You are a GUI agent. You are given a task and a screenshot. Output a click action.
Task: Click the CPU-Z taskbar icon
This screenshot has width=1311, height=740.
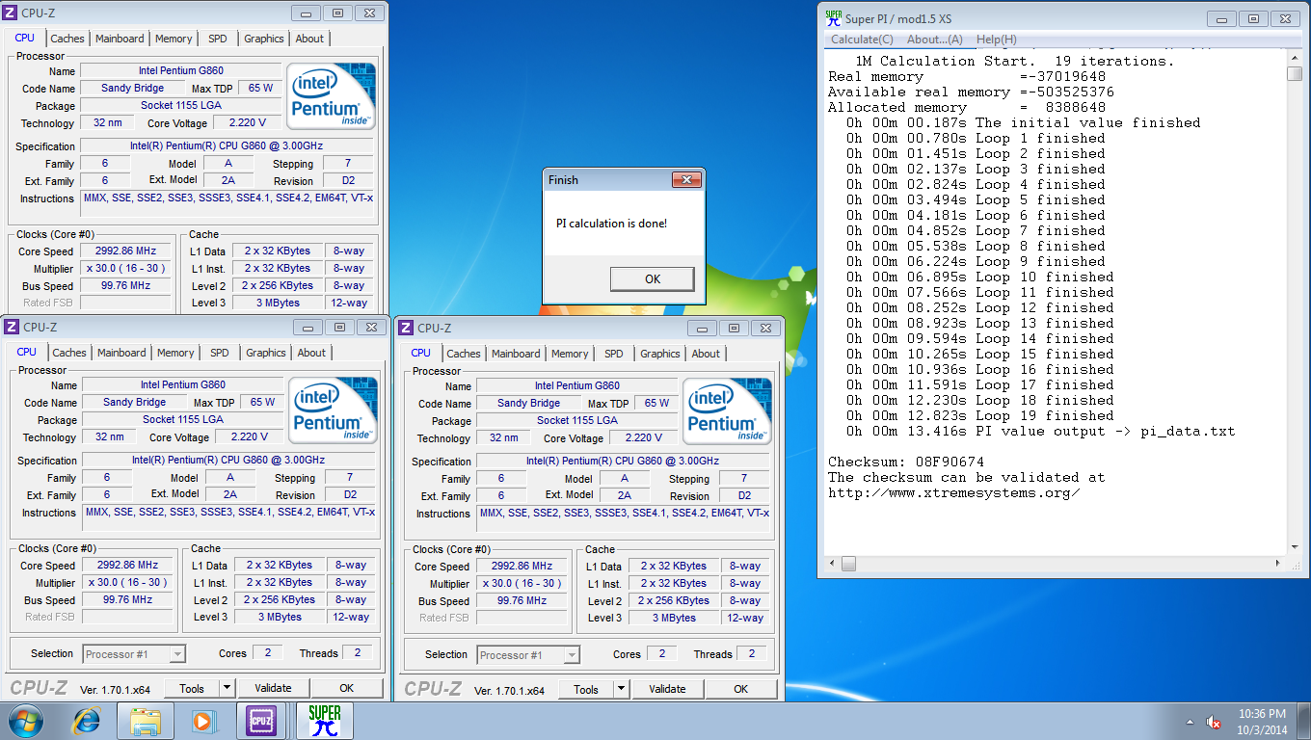pos(261,721)
